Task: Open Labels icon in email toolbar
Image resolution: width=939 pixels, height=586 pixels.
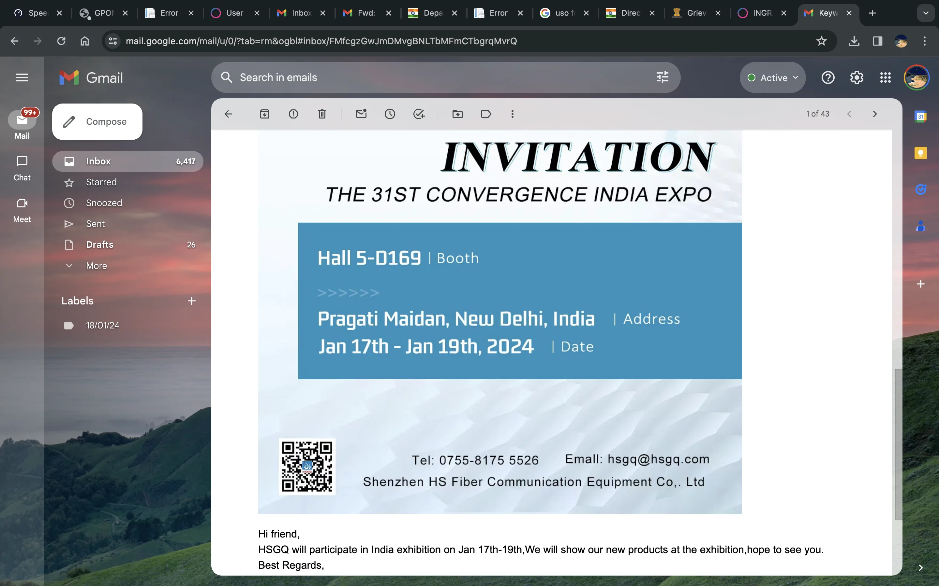Action: coord(486,114)
